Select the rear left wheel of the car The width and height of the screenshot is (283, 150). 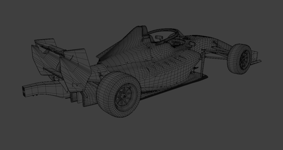click(119, 94)
